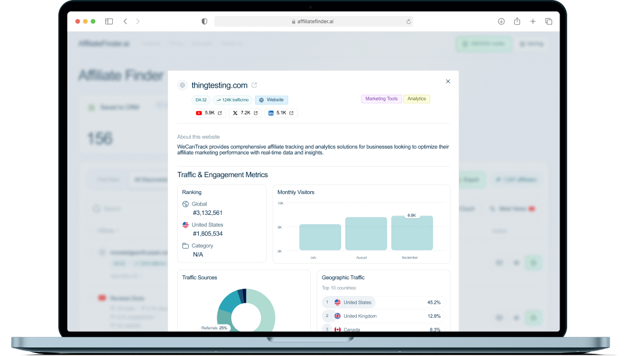Click the blurred green button in page header
Screen dimensions: 627x356
pyautogui.click(x=483, y=44)
